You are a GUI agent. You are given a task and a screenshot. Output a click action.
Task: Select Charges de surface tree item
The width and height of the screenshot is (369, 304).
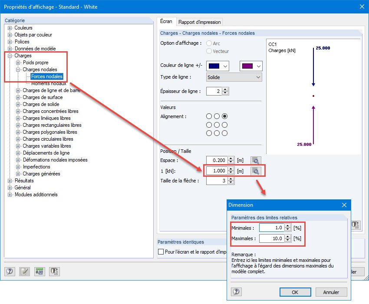pyautogui.click(x=43, y=97)
